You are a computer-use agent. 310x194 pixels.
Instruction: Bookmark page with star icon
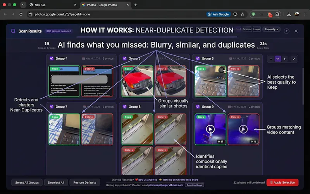tap(243, 14)
